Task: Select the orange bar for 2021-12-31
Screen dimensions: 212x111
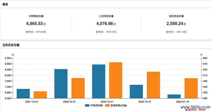Action: point(40,95)
